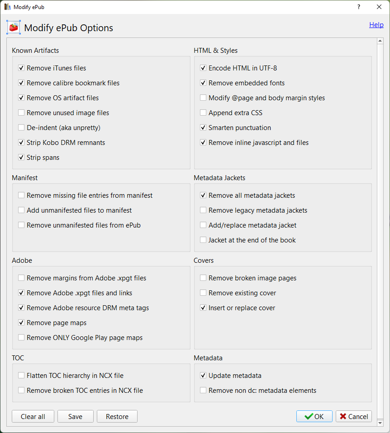Disable Update metadata option
Viewport: 390px width, 433px height.
203,376
